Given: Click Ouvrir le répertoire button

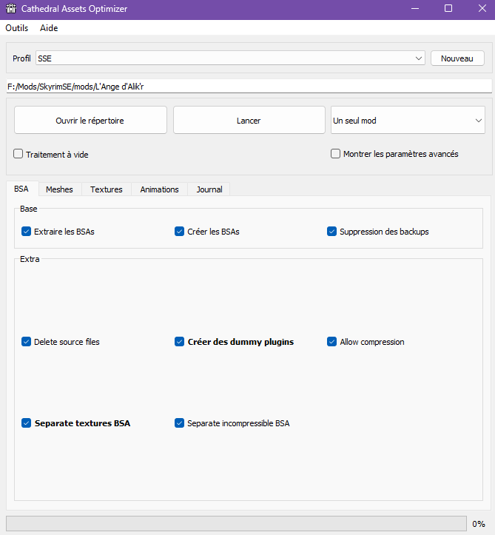Looking at the screenshot, I should [90, 120].
